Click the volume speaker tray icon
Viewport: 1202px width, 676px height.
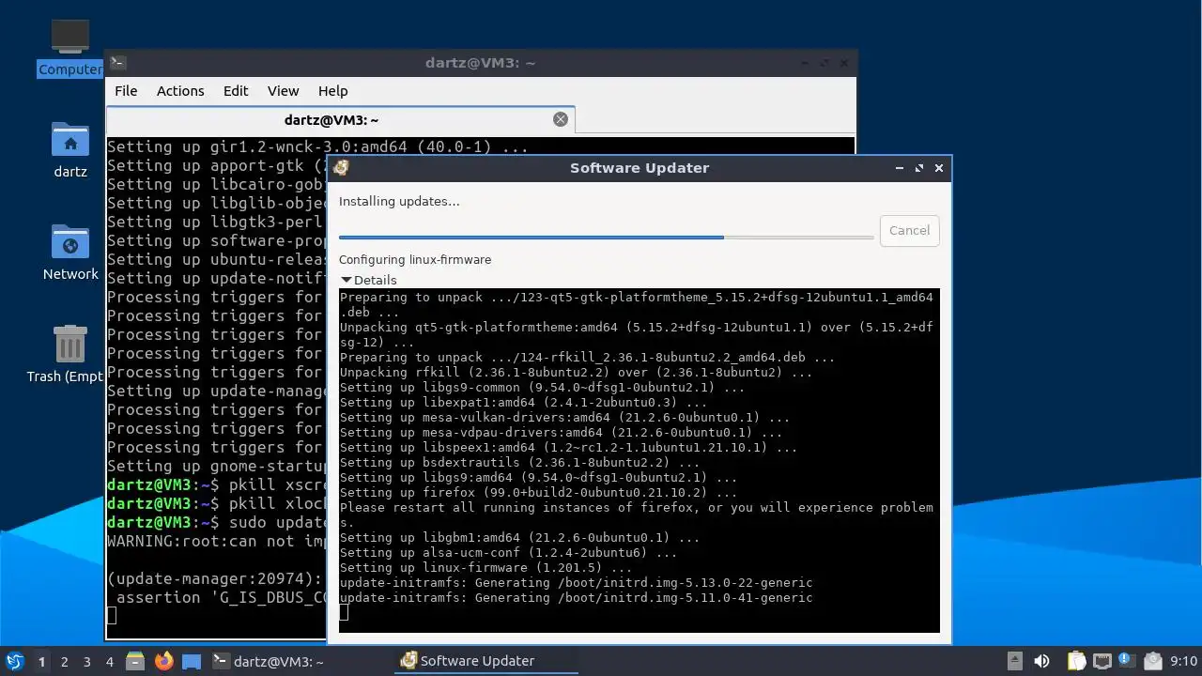(1041, 661)
